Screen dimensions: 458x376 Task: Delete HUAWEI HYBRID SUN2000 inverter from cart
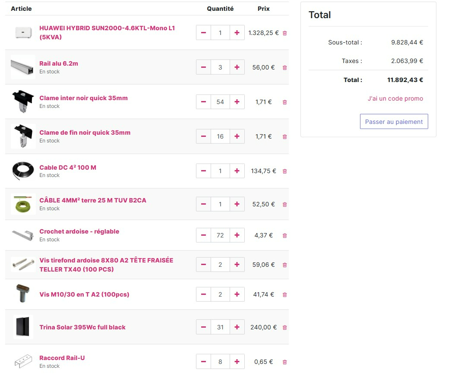(x=285, y=33)
